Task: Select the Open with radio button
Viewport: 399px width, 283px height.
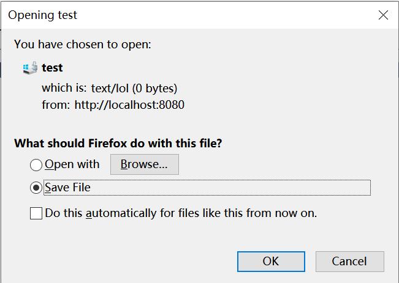Action: 36,164
